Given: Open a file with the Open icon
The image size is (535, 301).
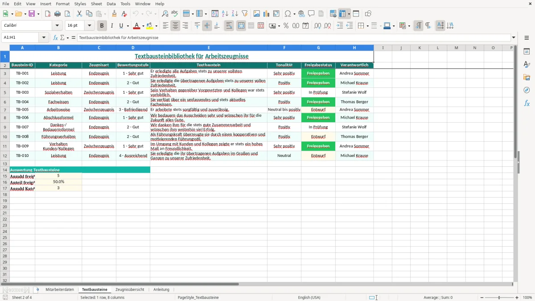Looking at the screenshot, I should pyautogui.click(x=18, y=14).
